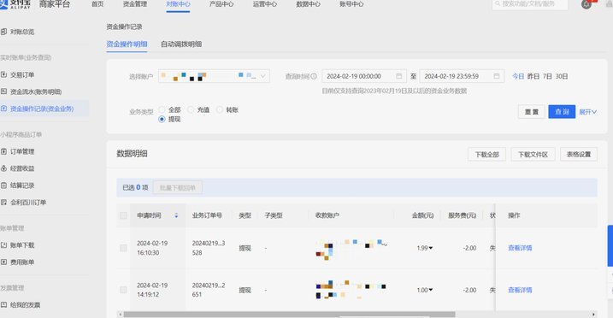Screen dimensions: 613x318
Task: Click the 交易订单 sidebar icon
Action: pyautogui.click(x=4, y=74)
